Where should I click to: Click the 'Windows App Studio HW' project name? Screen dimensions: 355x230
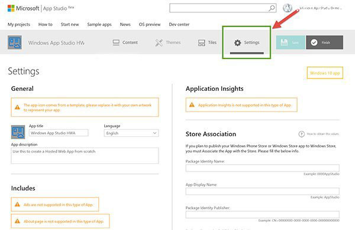click(56, 42)
